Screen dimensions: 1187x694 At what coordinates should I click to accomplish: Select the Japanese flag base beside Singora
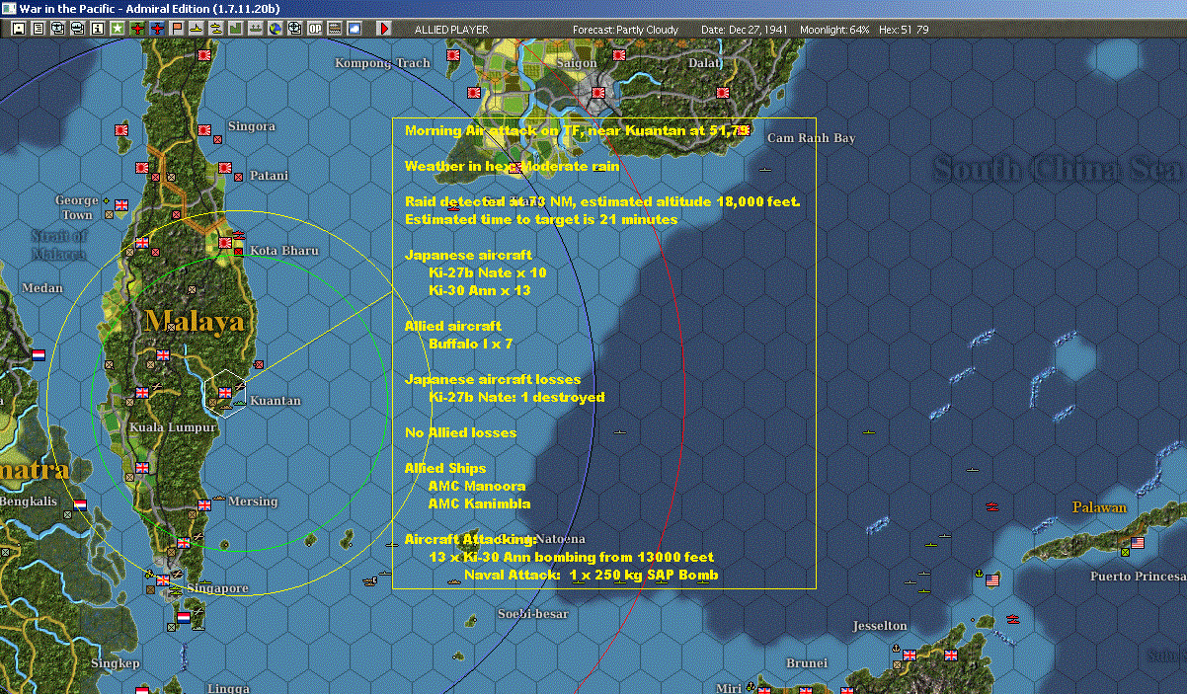click(205, 129)
